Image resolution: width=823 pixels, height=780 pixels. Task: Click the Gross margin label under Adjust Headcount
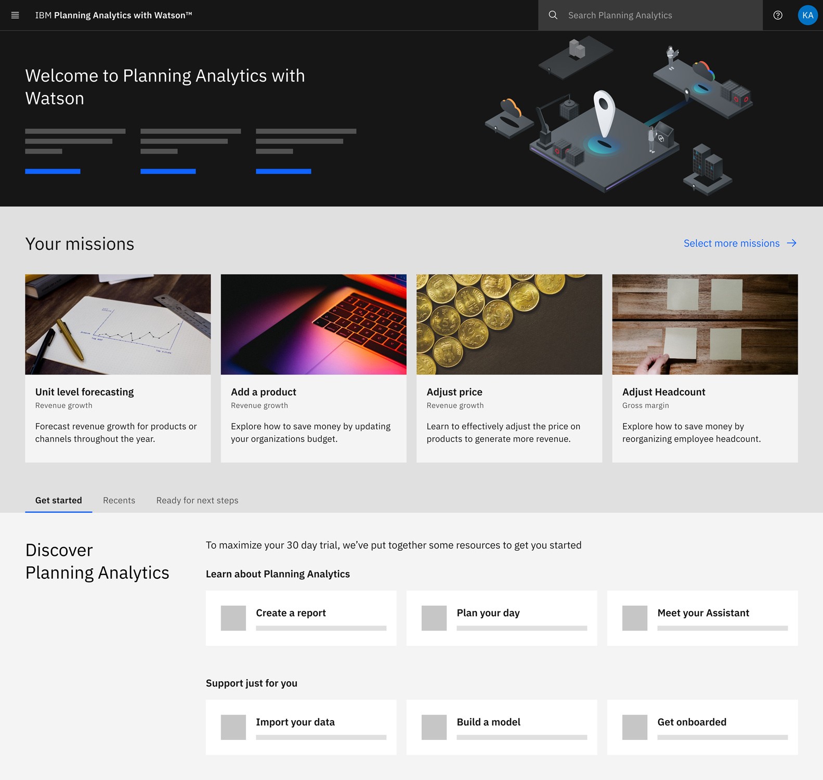646,406
